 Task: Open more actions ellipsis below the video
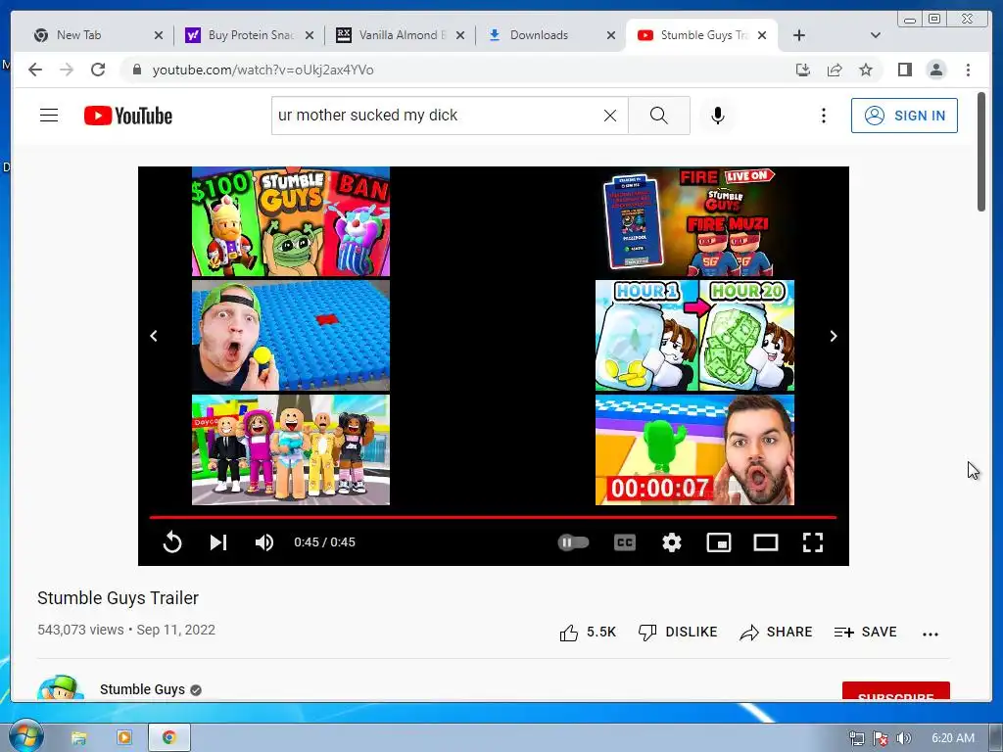point(931,634)
